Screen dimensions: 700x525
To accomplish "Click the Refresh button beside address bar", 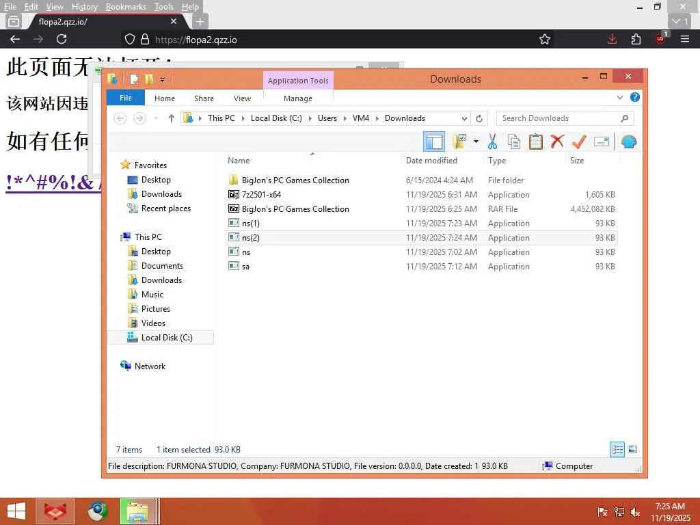I will 479,118.
